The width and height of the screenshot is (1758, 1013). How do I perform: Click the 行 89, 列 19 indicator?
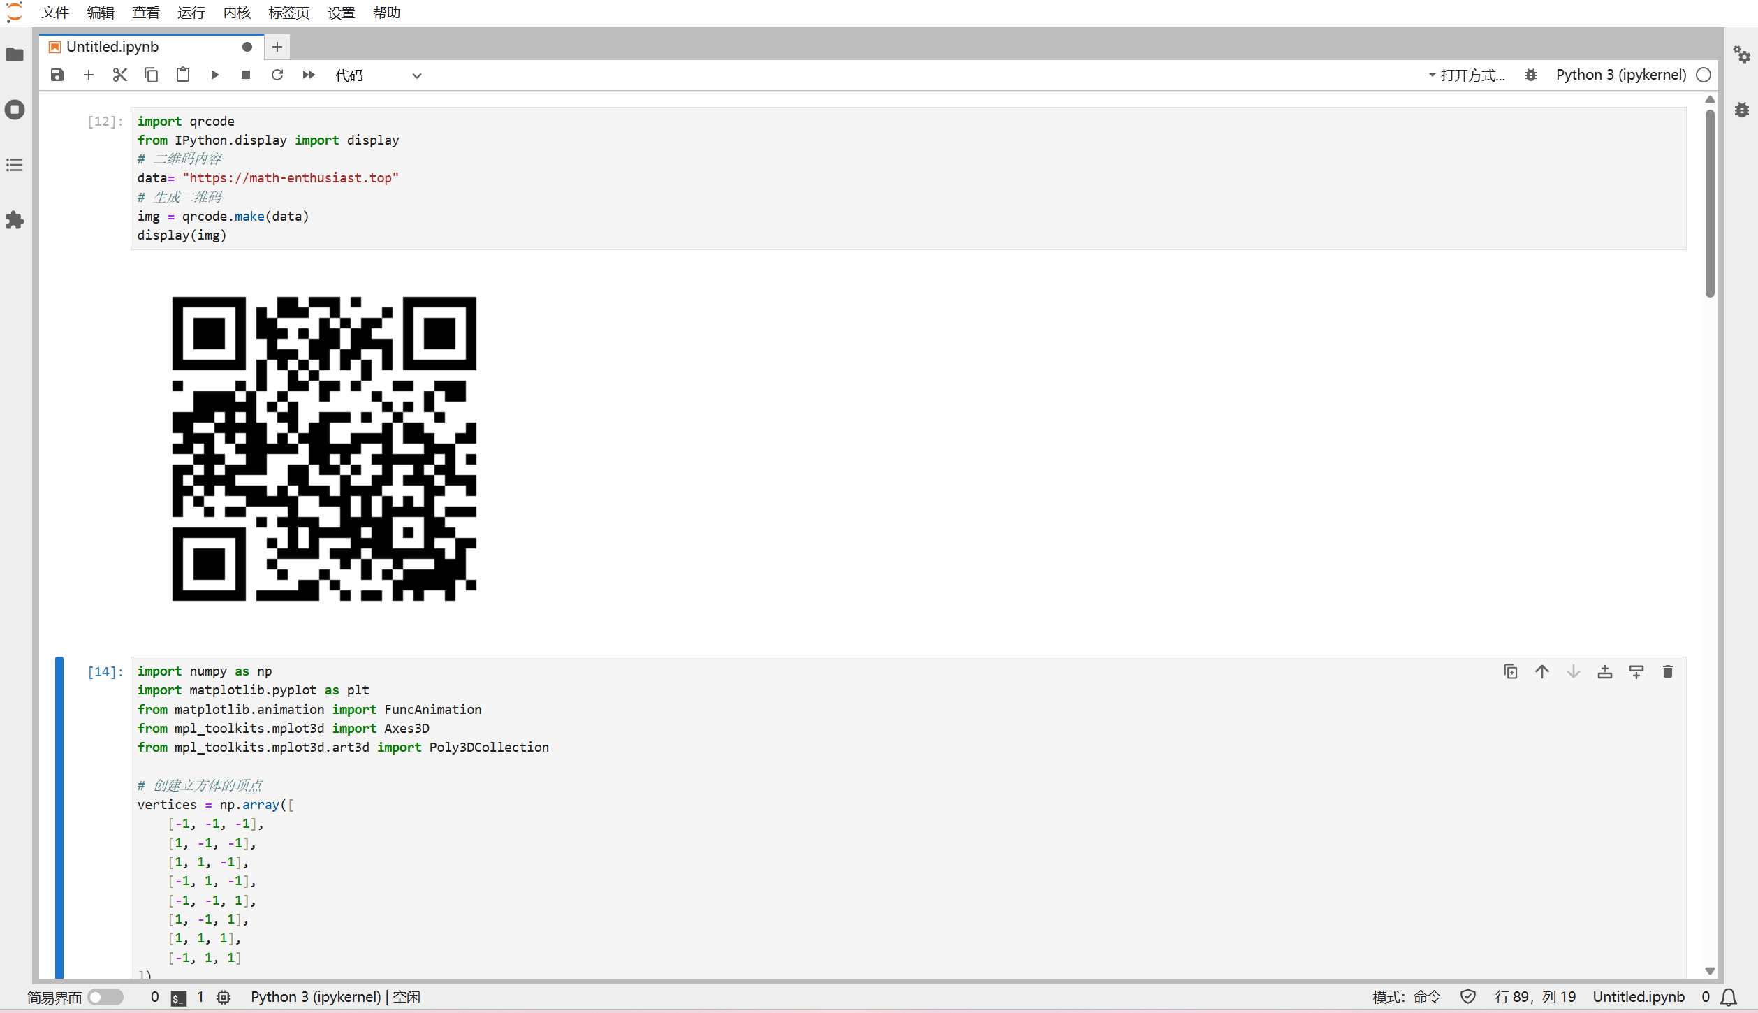pyautogui.click(x=1535, y=997)
